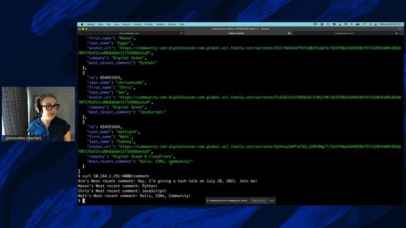Screen dimensions: 406x228
Task: Click Stop sharing in the screen-share bar
Action: pos(258,201)
